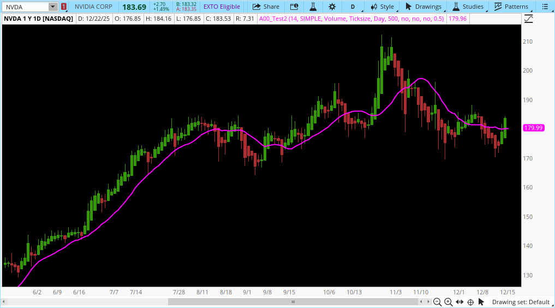555x308 pixels.
Task: Zoom out using the minus magnifier
Action: pos(437,302)
